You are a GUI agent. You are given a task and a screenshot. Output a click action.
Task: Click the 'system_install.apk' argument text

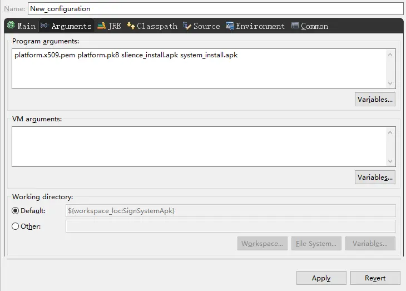point(209,55)
